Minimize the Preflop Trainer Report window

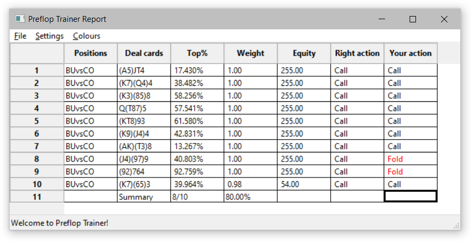pyautogui.click(x=382, y=19)
